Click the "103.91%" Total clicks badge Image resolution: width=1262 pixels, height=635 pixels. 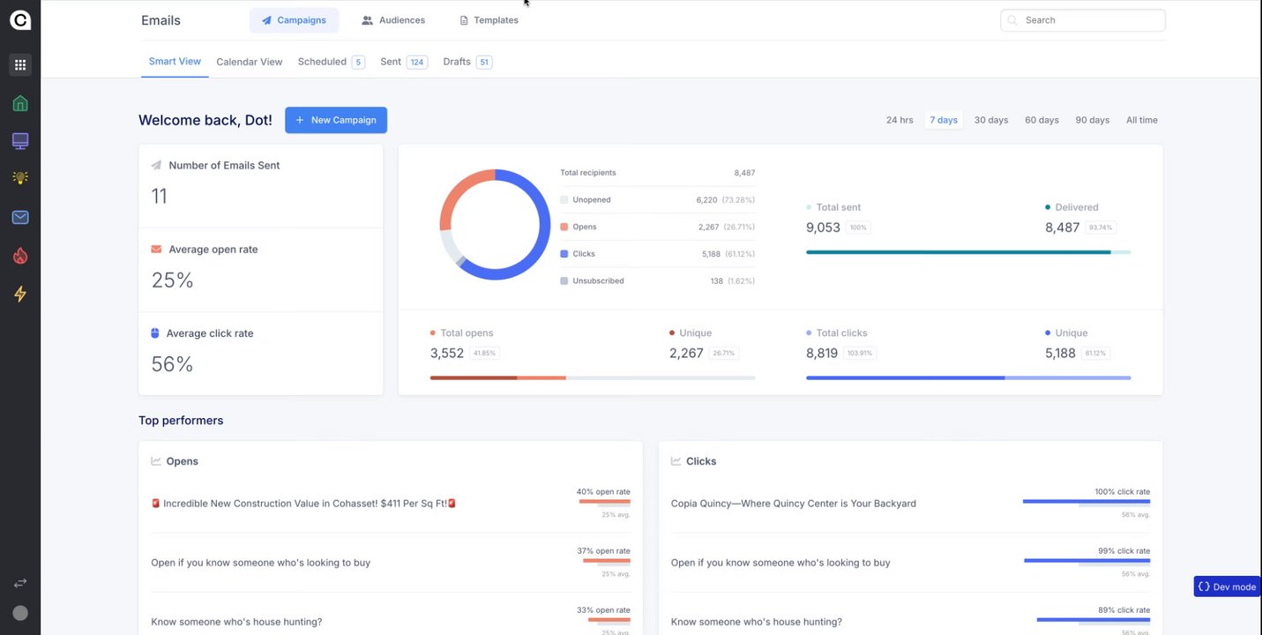(x=860, y=353)
